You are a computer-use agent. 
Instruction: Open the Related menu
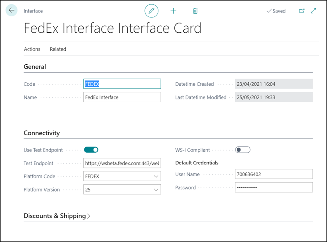click(58, 49)
